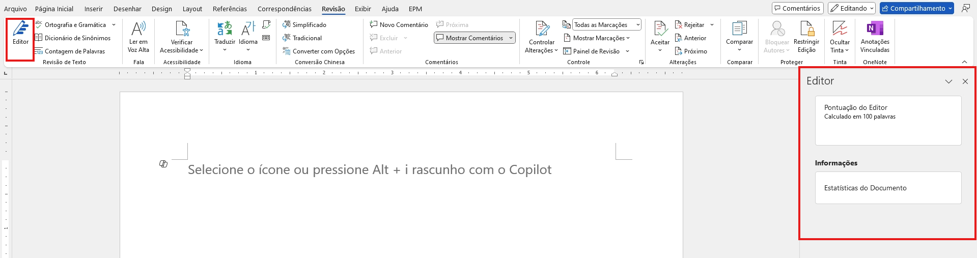Open Estatísticas do Documento card
977x258 pixels.
[x=888, y=188]
